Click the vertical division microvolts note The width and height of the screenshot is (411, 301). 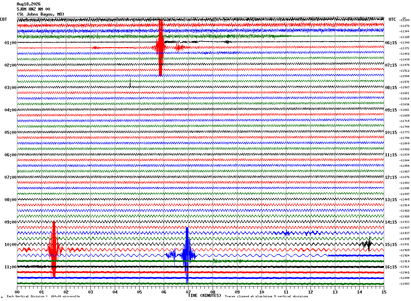[43, 297]
